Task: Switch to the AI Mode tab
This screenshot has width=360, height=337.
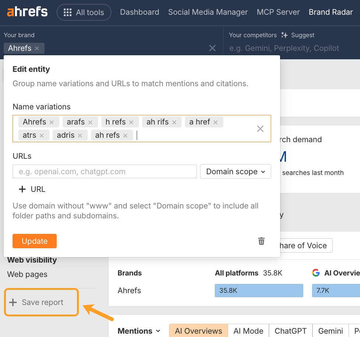Action: click(x=248, y=331)
